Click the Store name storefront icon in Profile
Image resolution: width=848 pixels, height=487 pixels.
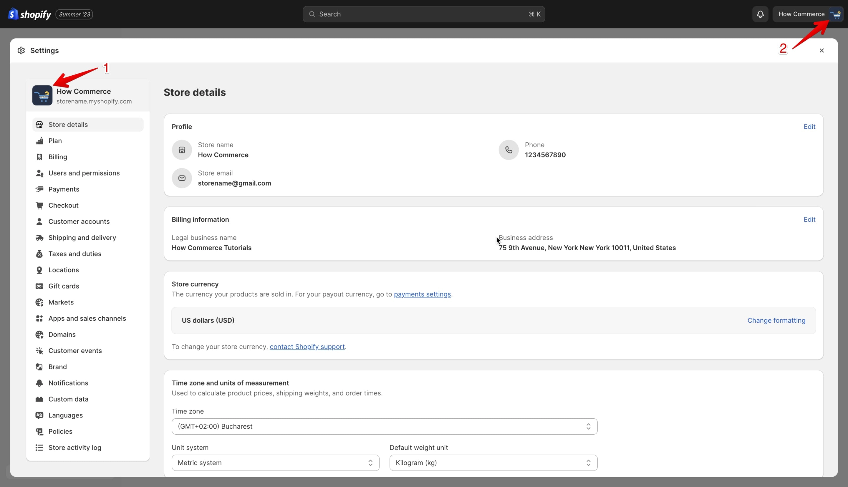182,150
